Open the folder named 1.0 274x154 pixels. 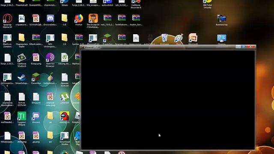point(65,18)
